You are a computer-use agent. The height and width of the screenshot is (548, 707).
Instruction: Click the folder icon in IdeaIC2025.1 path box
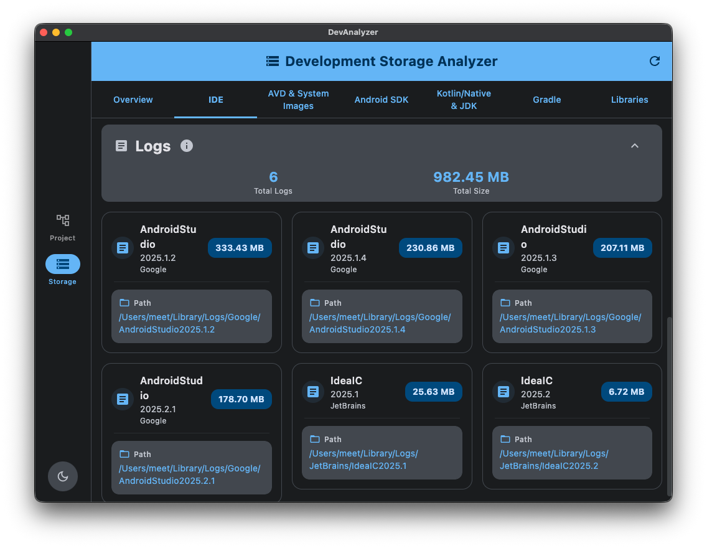point(315,439)
